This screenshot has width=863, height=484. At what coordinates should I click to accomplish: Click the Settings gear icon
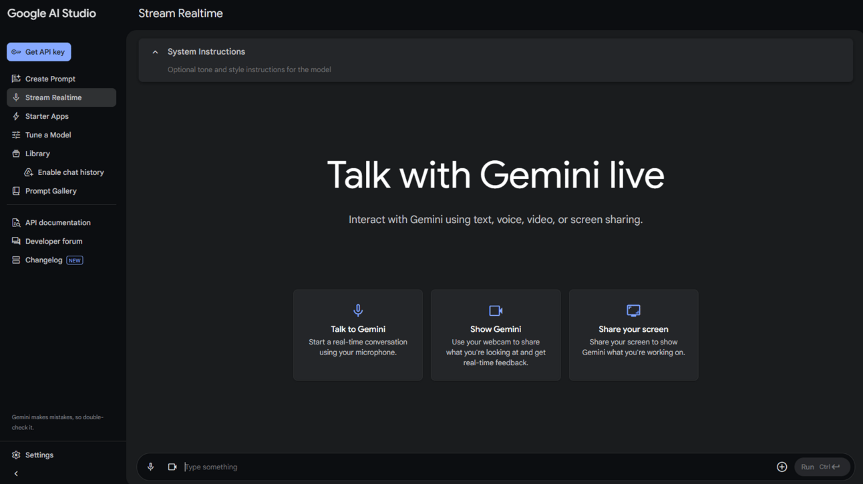[16, 455]
